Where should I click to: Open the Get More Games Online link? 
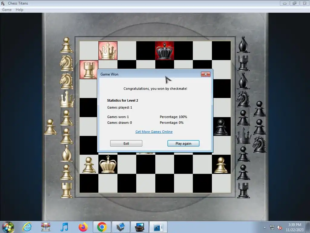(x=154, y=132)
